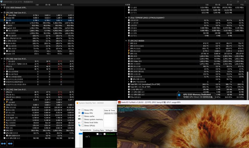
Task: Click the lightning icon beside VDDQ TX
Action: [4, 105]
